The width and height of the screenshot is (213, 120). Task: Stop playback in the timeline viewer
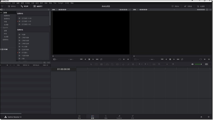coord(170,59)
